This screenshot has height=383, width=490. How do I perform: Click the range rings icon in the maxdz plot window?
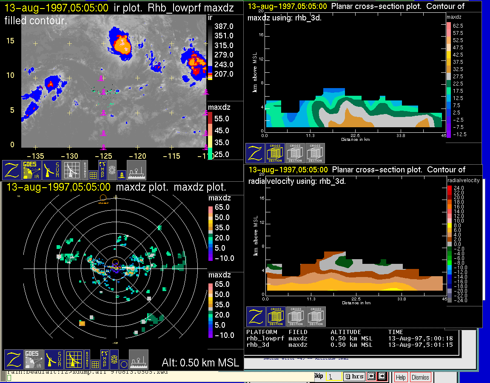[114, 360]
